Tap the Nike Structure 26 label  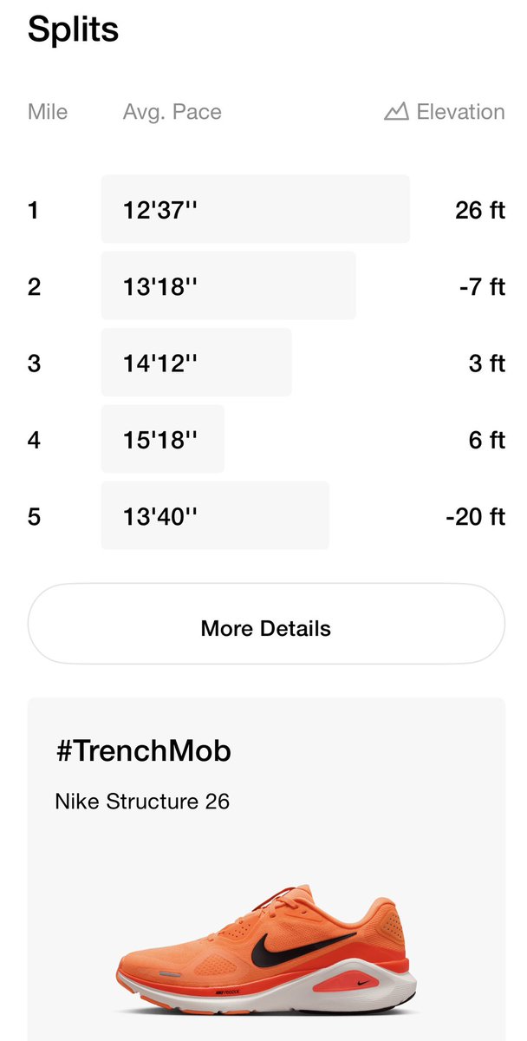[142, 801]
